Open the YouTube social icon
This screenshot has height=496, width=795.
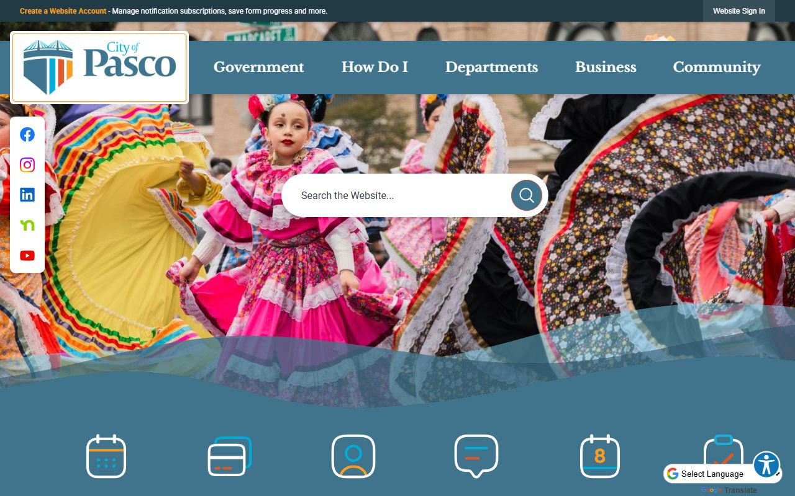[27, 255]
